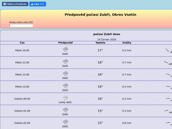
Task: Click the Facebook Like 253 button
Action: coord(38,4)
